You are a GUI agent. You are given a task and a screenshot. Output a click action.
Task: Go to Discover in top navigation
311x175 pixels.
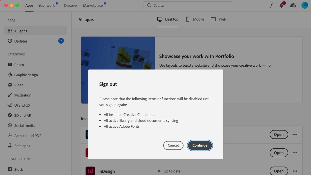point(71,5)
